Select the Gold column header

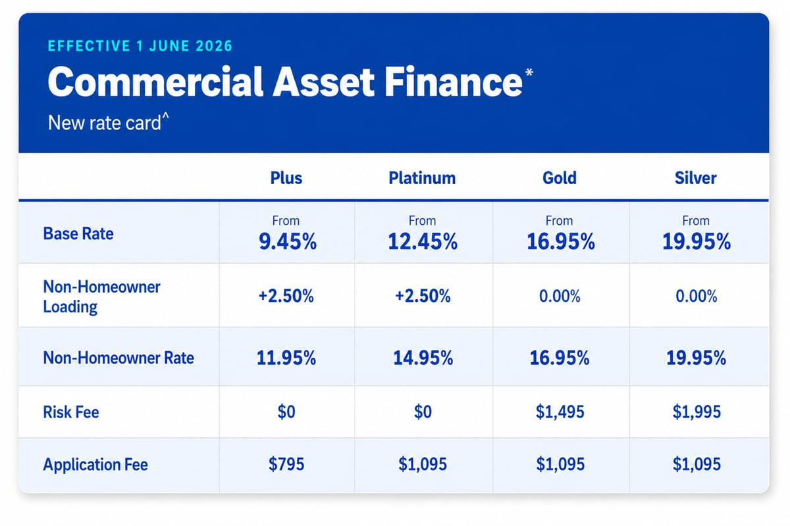[560, 178]
